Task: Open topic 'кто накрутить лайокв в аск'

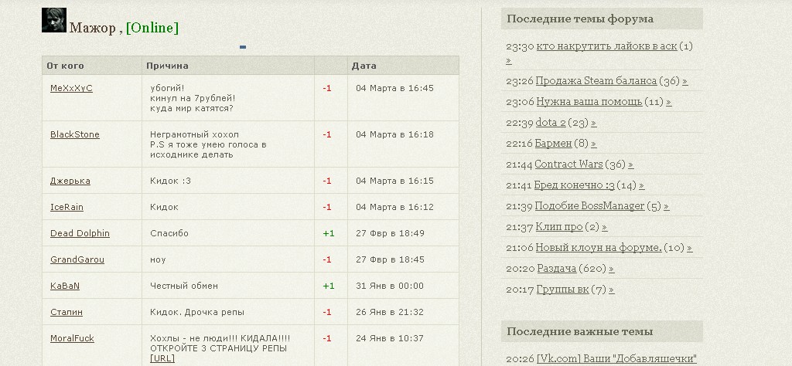Action: pos(606,46)
